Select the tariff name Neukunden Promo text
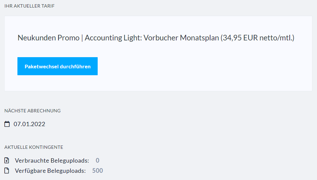317x180 pixels. tap(49, 38)
